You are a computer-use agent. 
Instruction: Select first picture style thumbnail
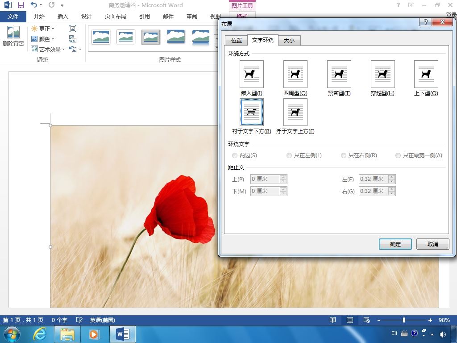tap(100, 37)
